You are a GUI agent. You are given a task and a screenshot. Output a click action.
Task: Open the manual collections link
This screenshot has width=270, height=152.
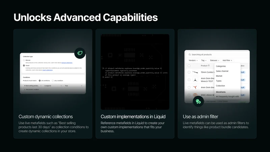pos(67,63)
